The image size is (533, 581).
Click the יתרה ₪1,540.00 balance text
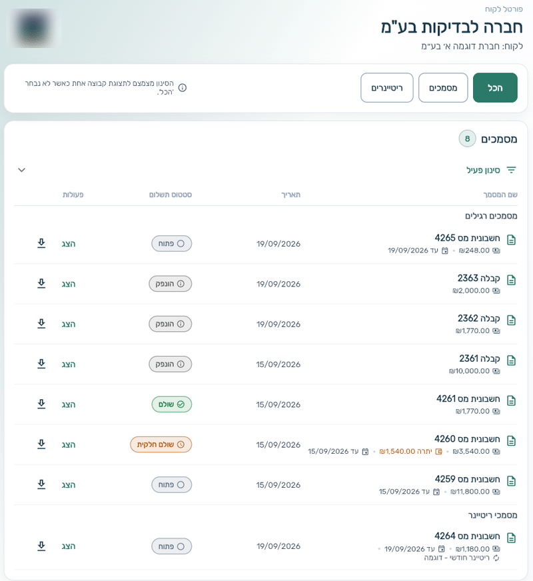click(406, 451)
